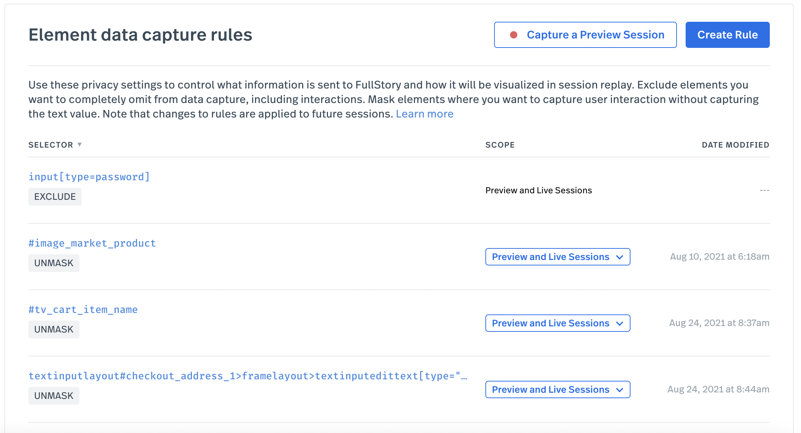Viewport: 801px width, 433px height.
Task: Open the textinputlayout#checkout_address_1 selector rule
Action: tap(247, 376)
